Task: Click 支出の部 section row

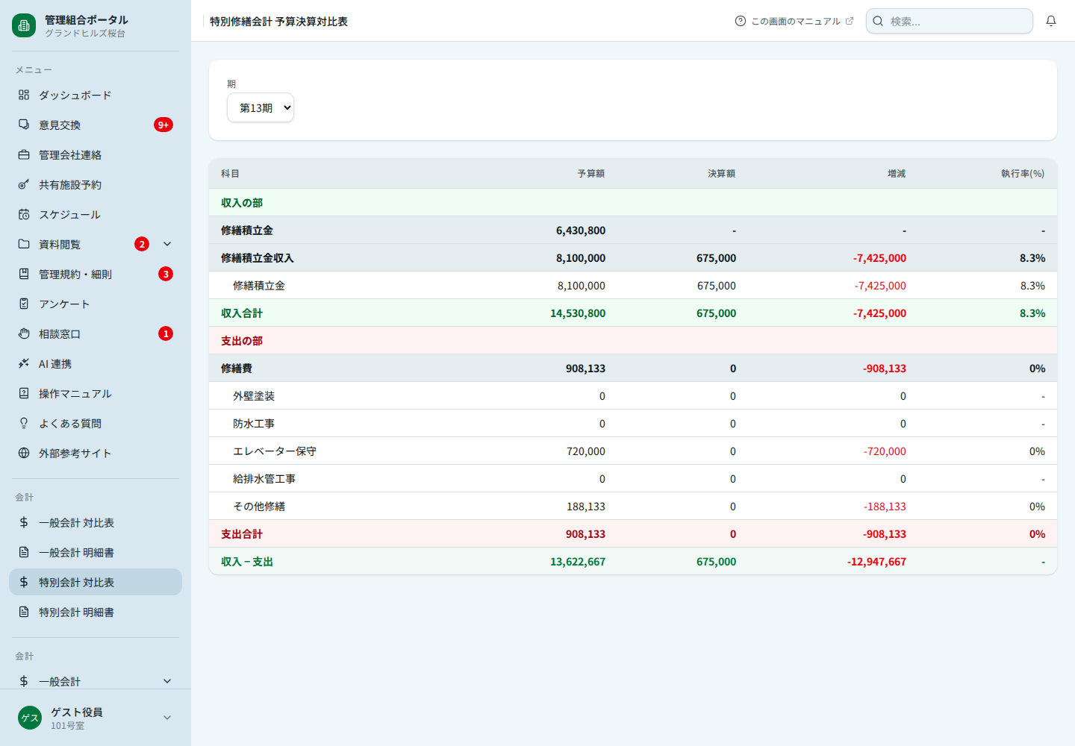Action: [633, 340]
